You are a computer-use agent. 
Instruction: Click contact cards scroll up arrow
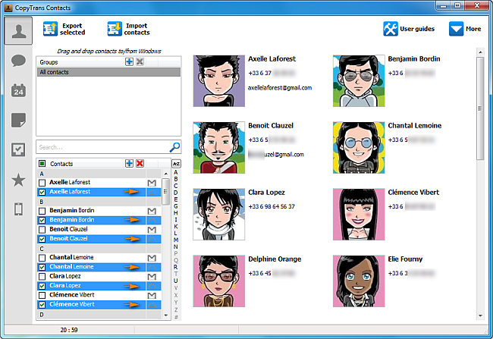tap(480, 52)
